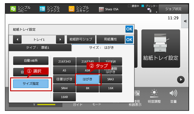Click the printer status icon
Viewport: 194px width, 114px height.
point(149,10)
